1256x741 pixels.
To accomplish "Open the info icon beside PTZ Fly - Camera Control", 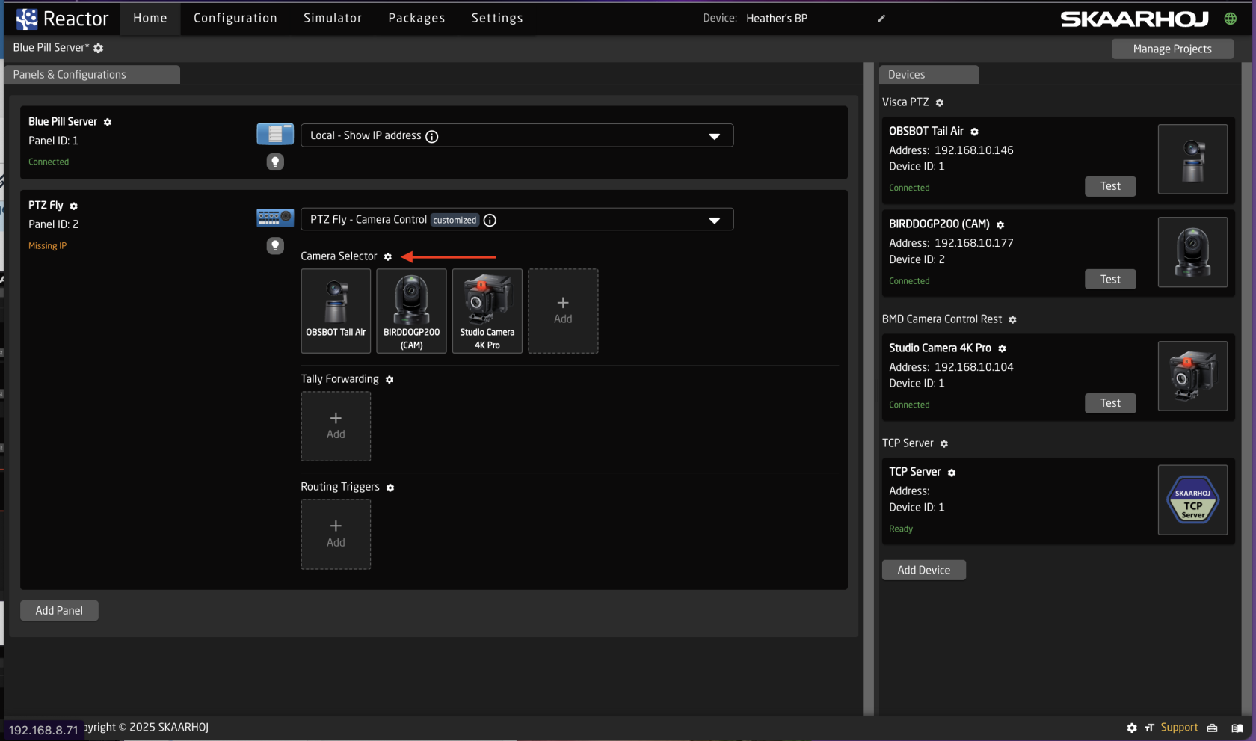I will point(490,220).
